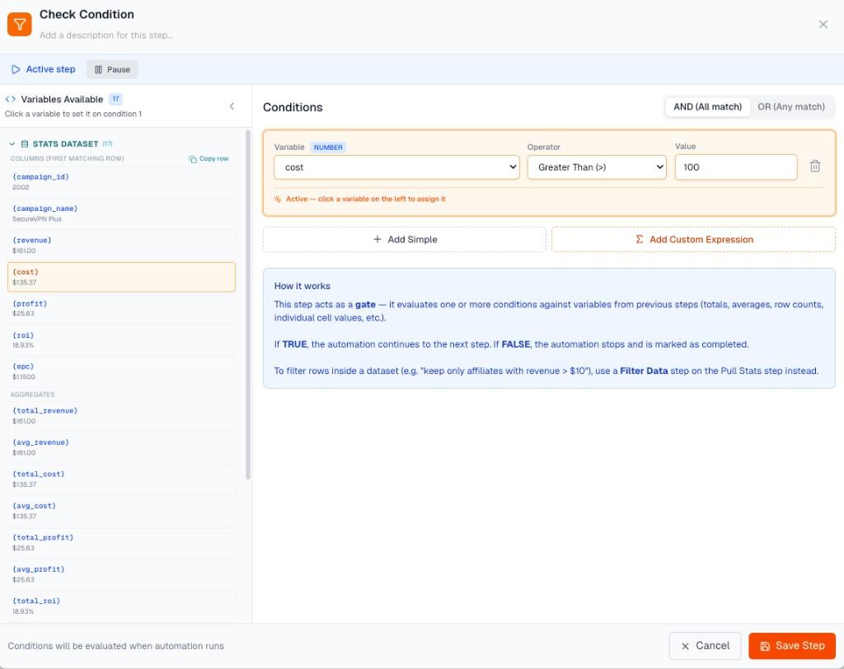Click the COLUMNS (FIRST MATCHING ROW) label

[x=67, y=159]
